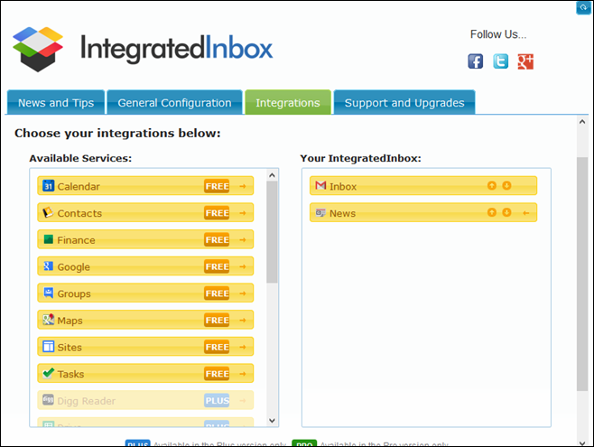Click the Gmail Inbox envelope icon
Screen dimensions: 594x447
320,185
